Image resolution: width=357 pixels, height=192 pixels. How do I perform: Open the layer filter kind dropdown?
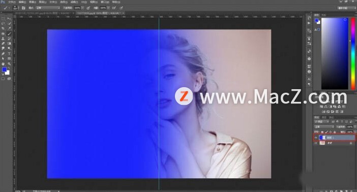tap(321, 122)
